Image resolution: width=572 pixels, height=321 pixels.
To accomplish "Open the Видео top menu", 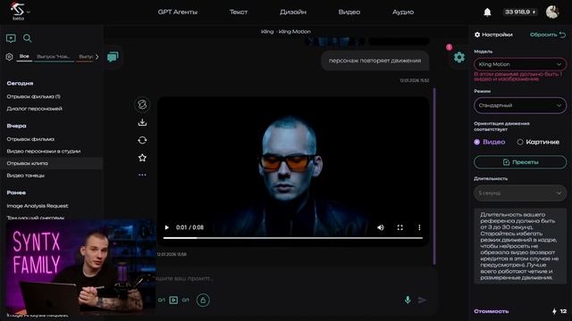I will coord(349,12).
